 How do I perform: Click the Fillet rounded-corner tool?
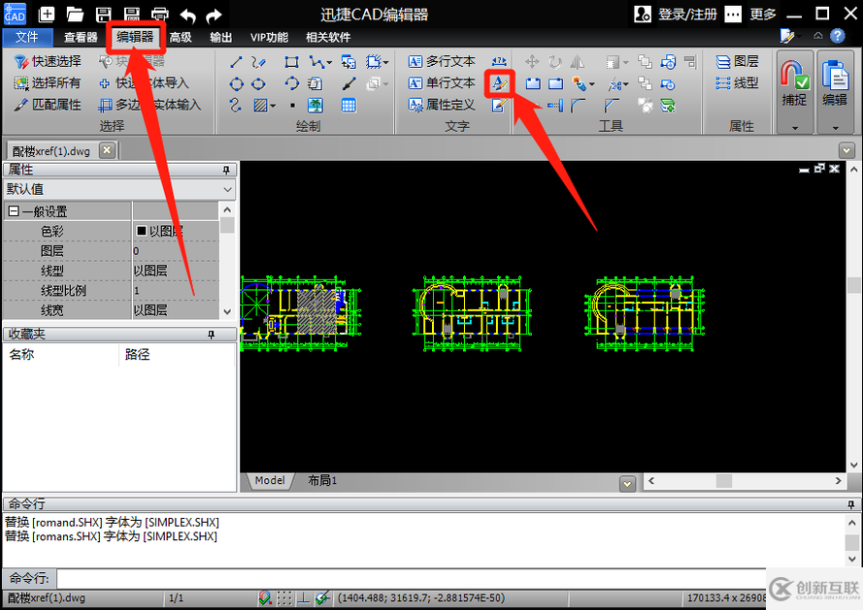[578, 105]
